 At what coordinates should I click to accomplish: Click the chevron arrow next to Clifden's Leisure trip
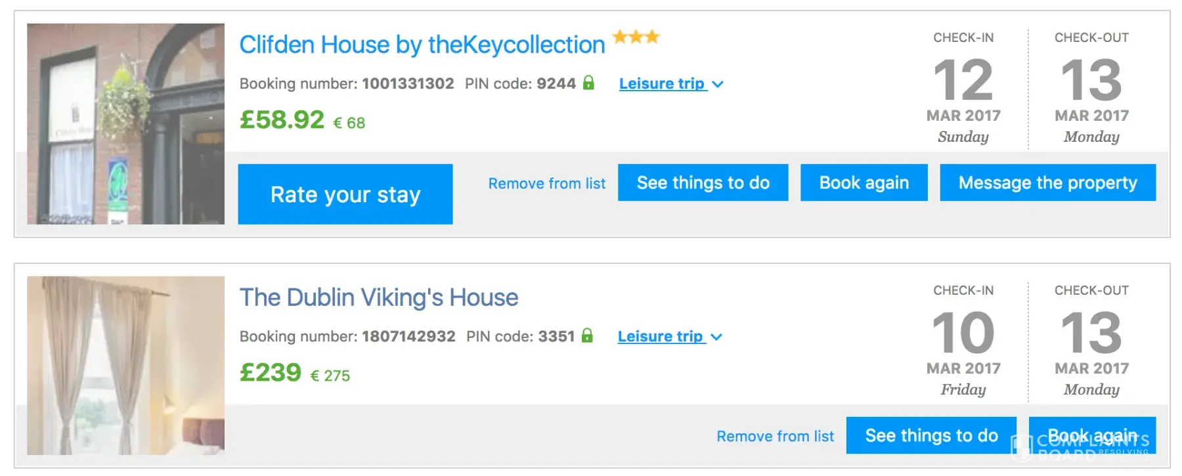pos(718,85)
